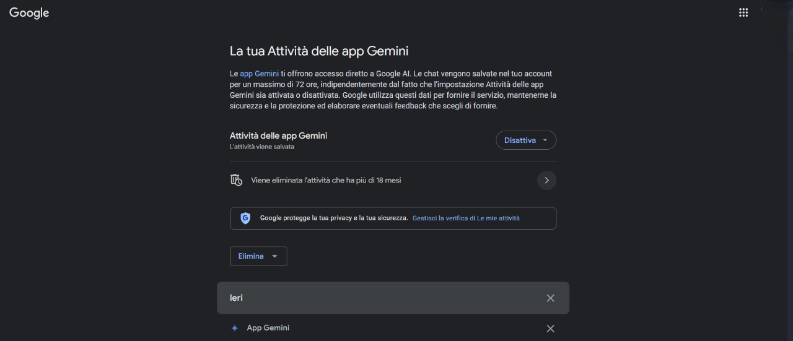The width and height of the screenshot is (793, 341).
Task: Click the 'Attività delle app Gemini' setting label
Action: 278,136
